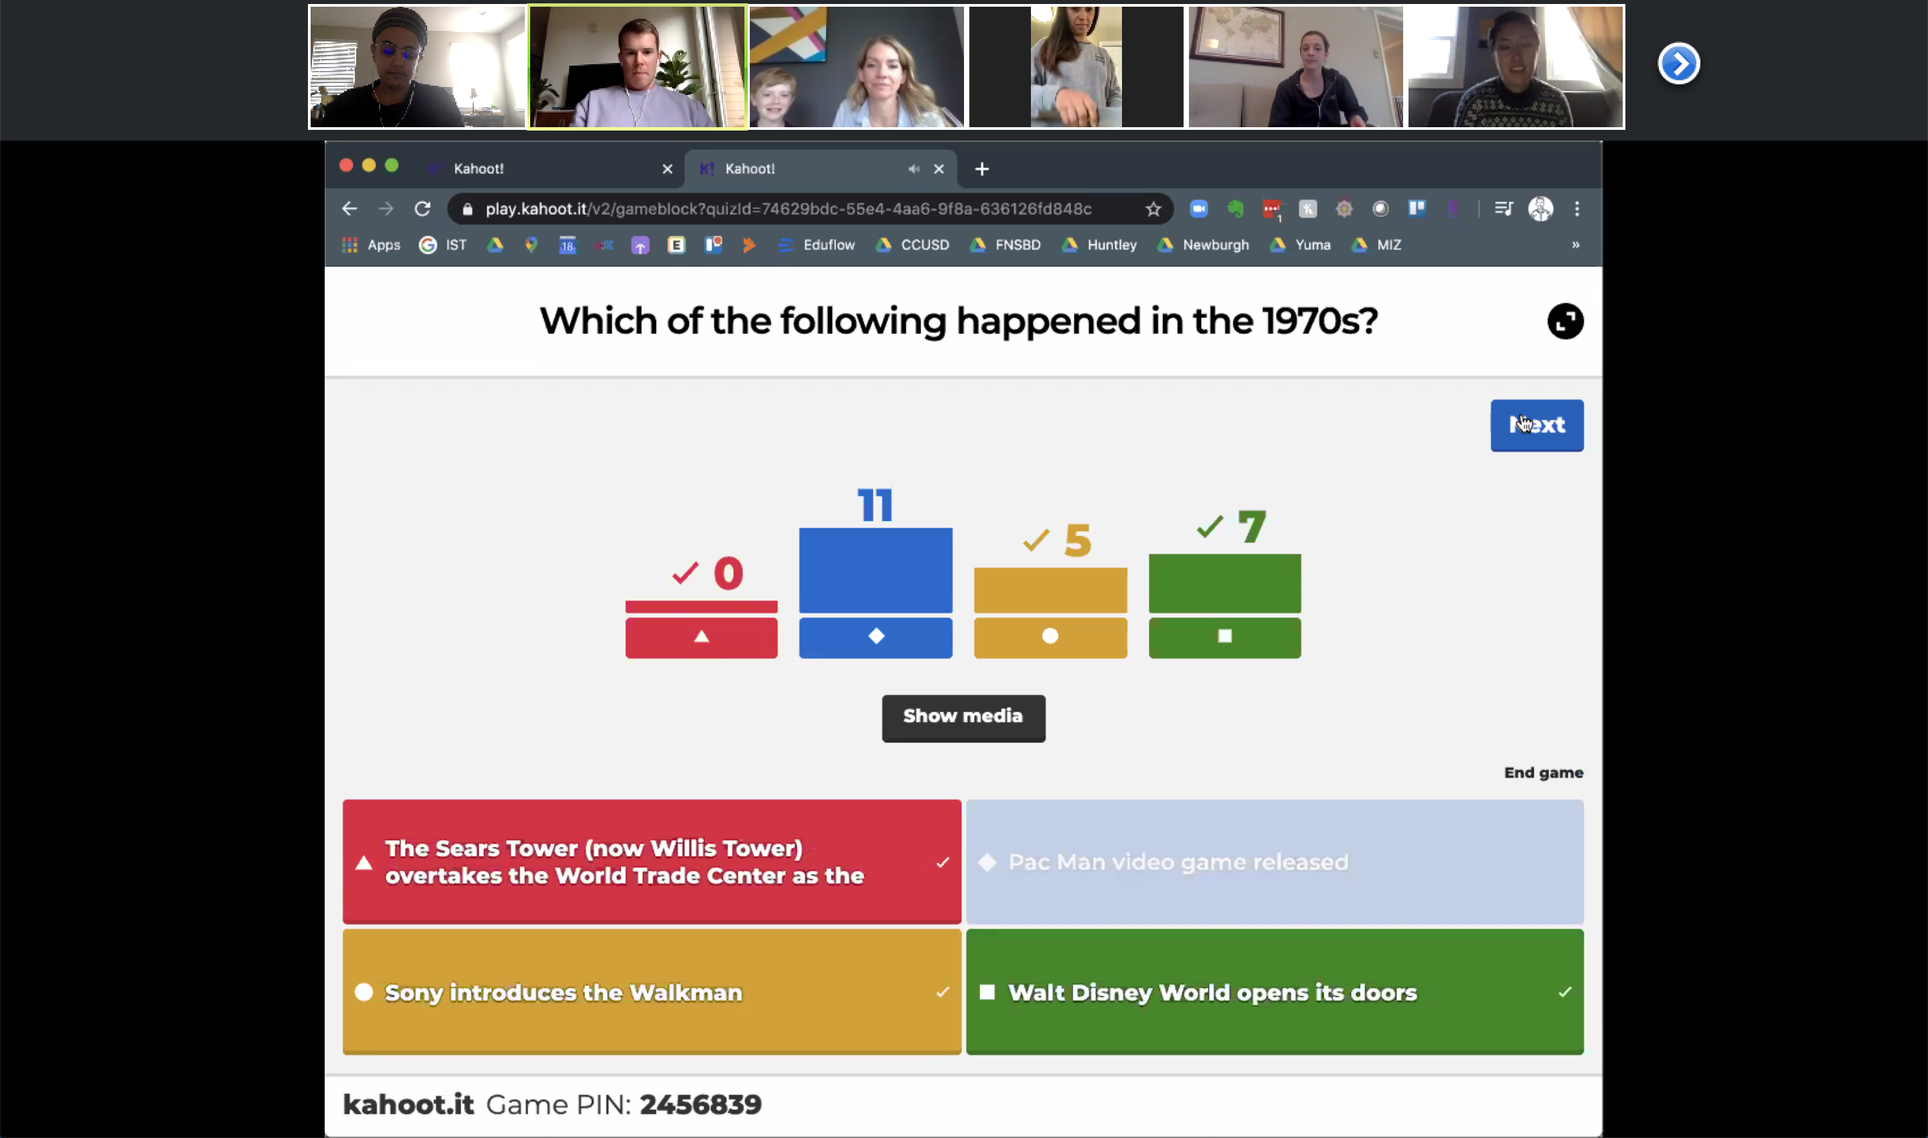Open the Yuma Drive bookmark
Image resolution: width=1928 pixels, height=1138 pixels.
tap(1301, 244)
